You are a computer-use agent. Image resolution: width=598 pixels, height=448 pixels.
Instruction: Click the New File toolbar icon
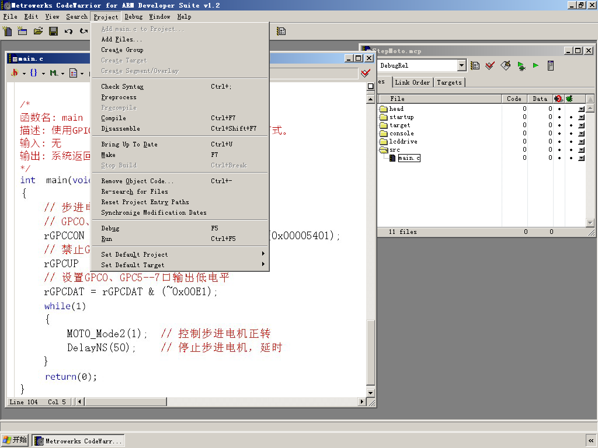7,31
